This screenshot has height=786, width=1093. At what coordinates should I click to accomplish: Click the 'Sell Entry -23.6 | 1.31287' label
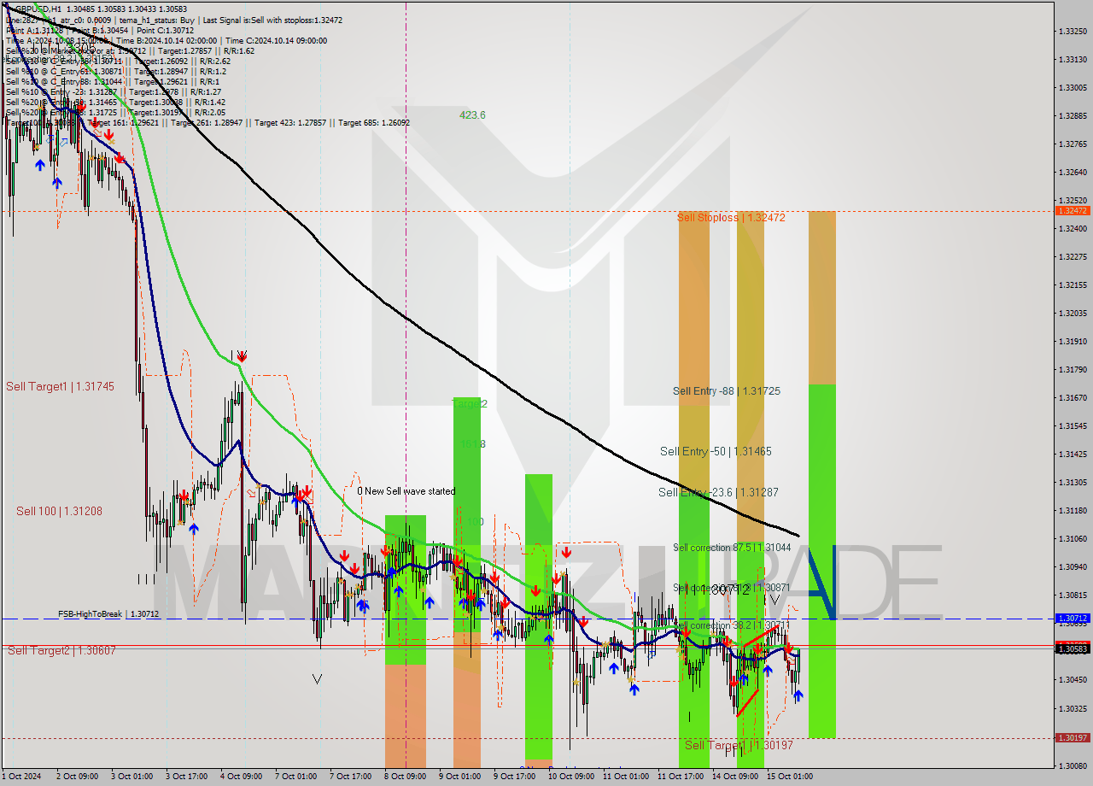(x=718, y=493)
